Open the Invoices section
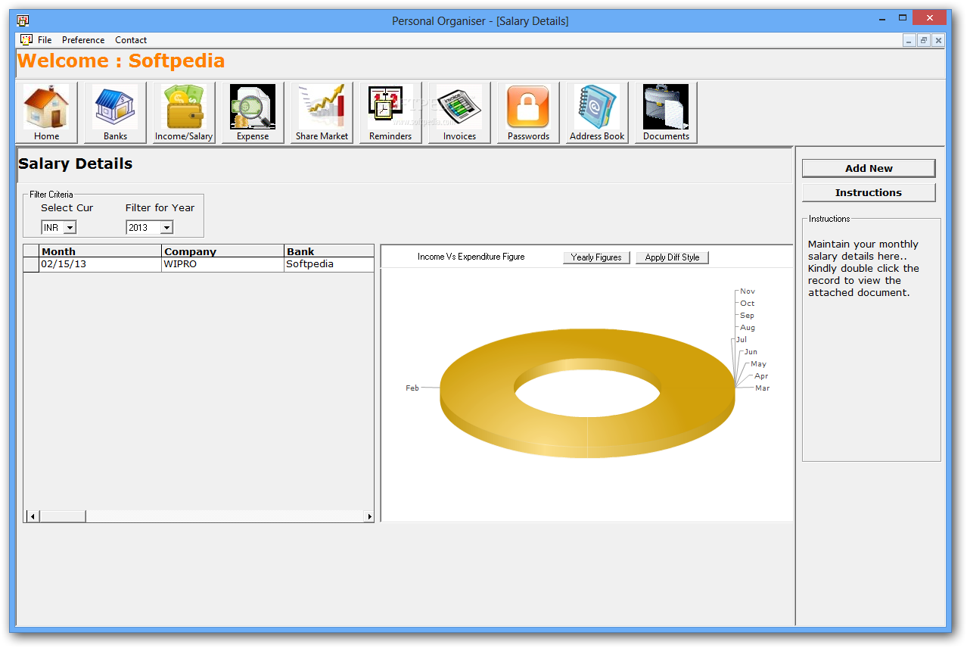 click(x=459, y=113)
